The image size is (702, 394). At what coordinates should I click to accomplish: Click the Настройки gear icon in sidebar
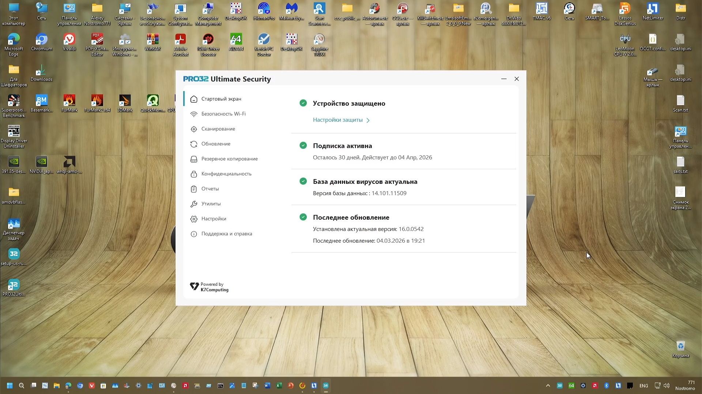point(194,219)
